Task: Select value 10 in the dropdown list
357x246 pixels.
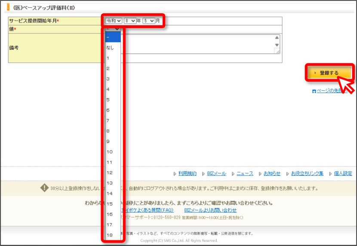Action: 113,152
